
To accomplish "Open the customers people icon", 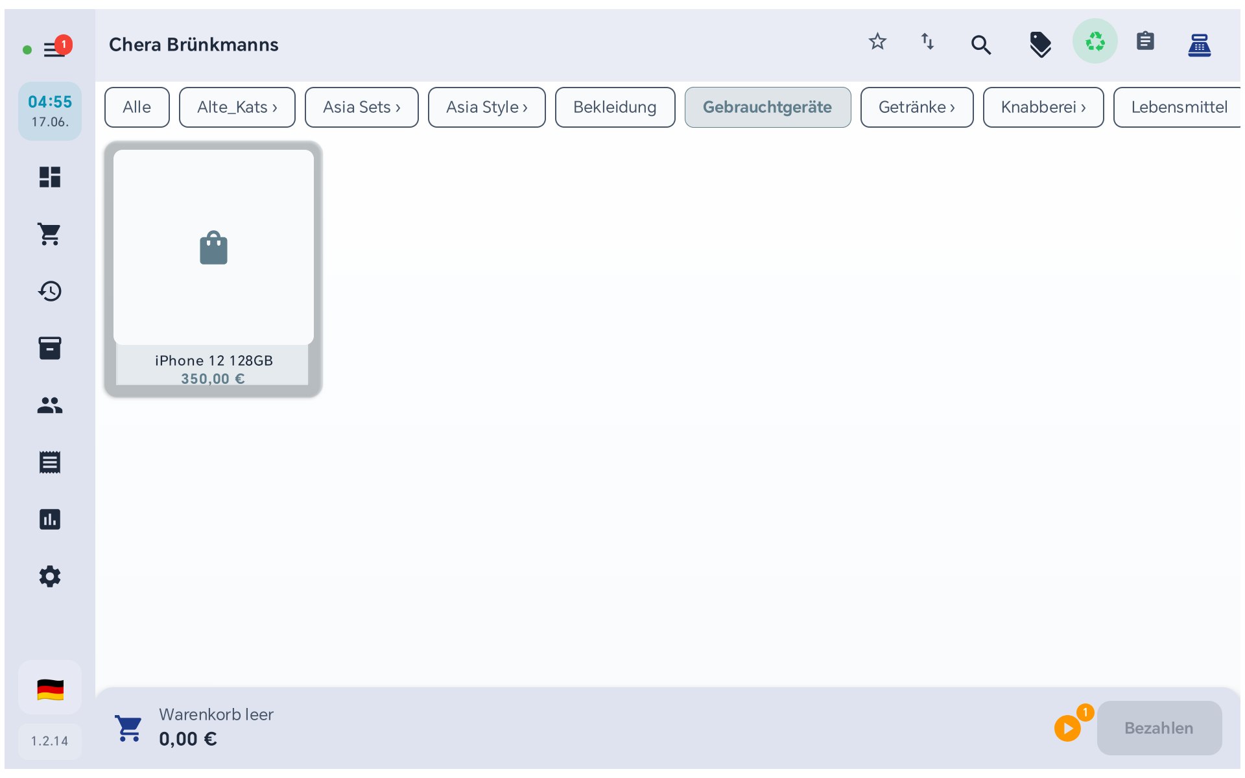I will pos(50,405).
